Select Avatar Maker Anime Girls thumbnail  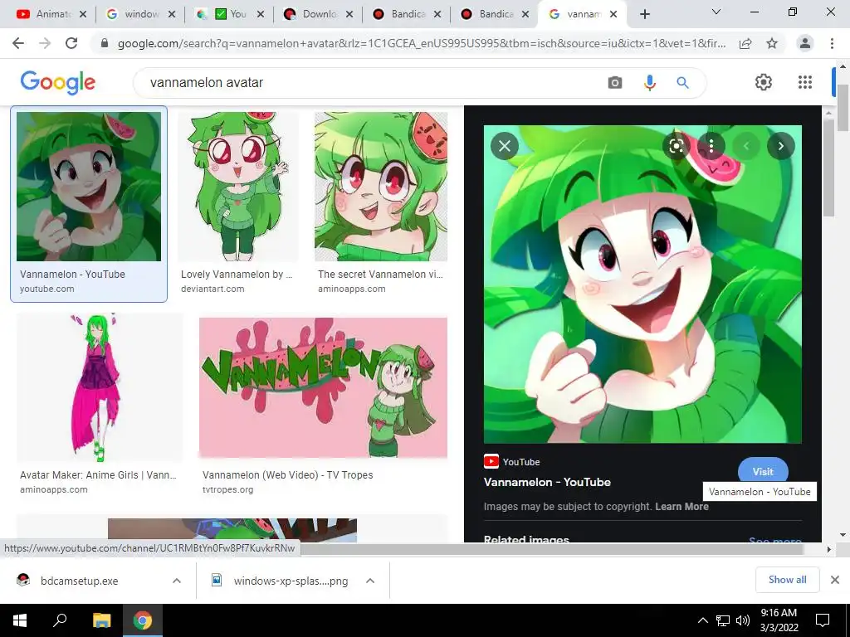(x=100, y=387)
